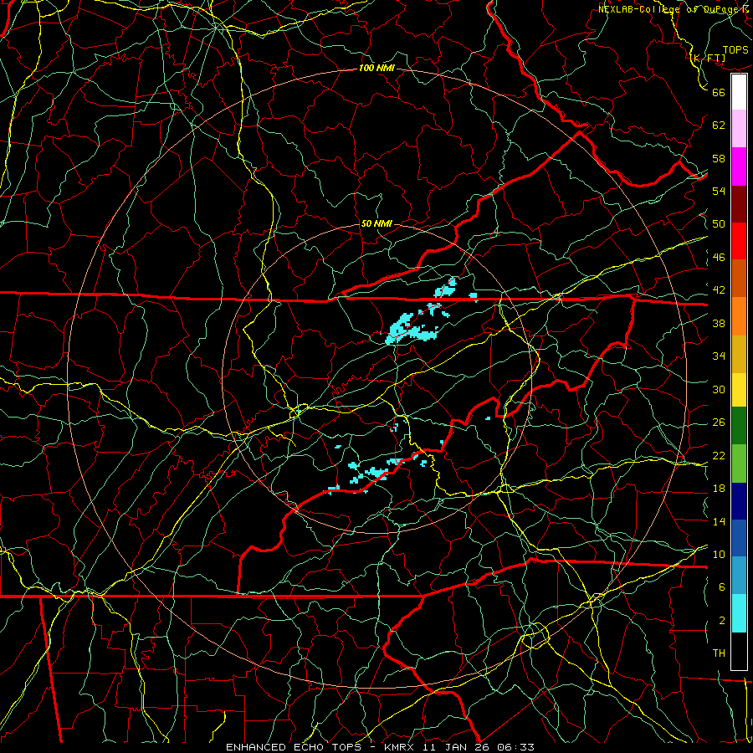Click the dark green legend swatch

tap(739, 426)
